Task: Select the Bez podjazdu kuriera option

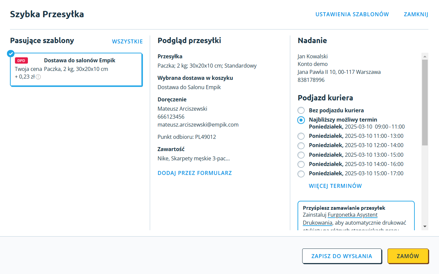Action: pyautogui.click(x=301, y=110)
